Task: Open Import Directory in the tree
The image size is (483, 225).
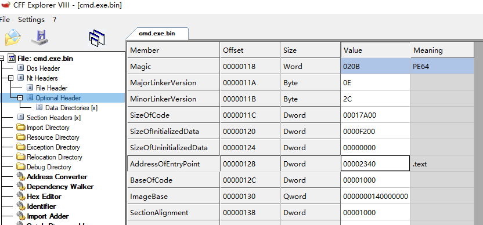Action: point(48,128)
